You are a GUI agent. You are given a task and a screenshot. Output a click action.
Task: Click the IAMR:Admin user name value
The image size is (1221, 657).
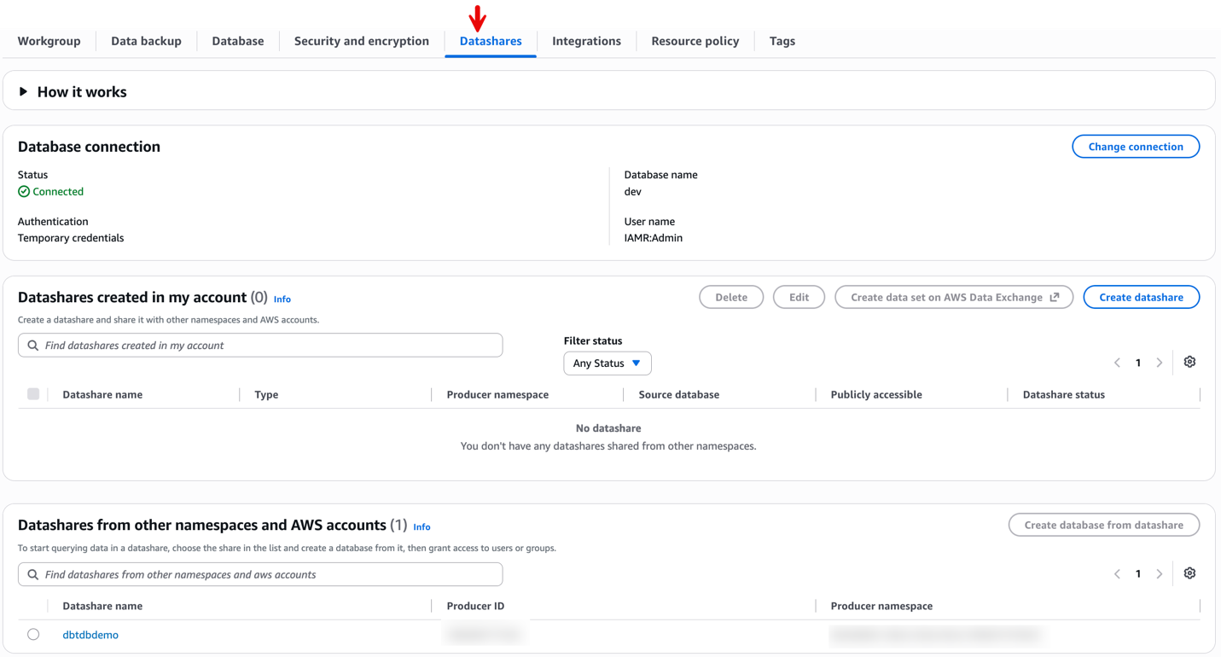(x=654, y=238)
